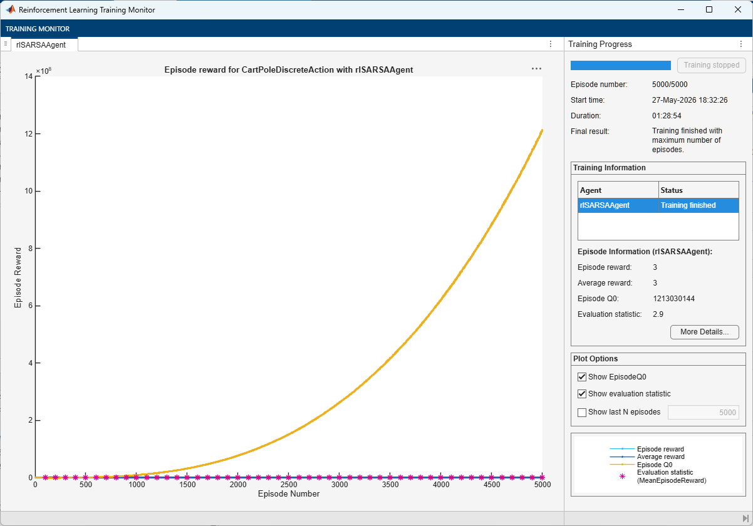
Task: Click the Training stopped button
Action: tap(712, 65)
